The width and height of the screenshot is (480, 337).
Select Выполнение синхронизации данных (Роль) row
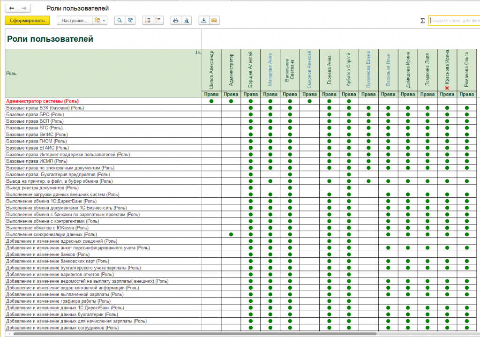pos(51,234)
